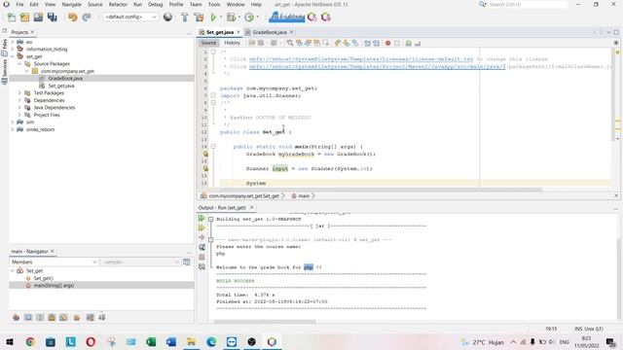Expand the Dependencies node

click(19, 100)
